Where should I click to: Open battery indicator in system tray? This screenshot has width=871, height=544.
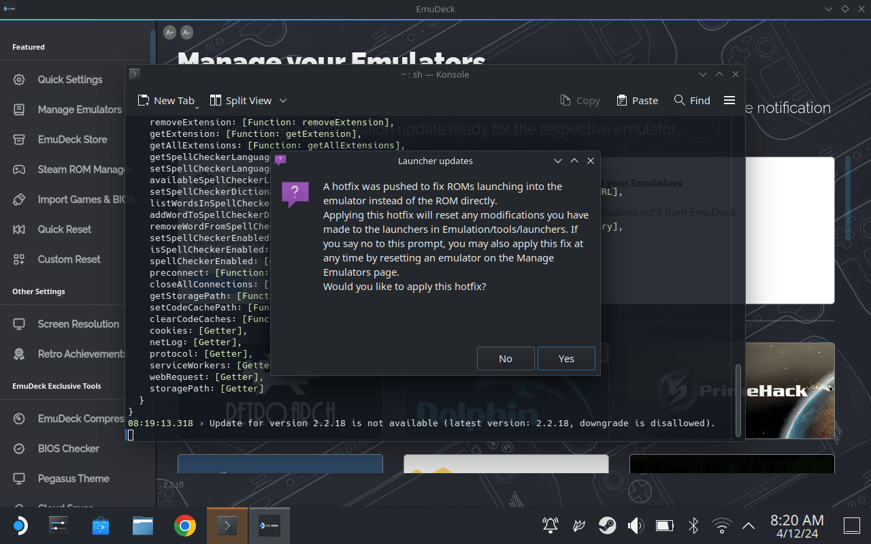[664, 526]
